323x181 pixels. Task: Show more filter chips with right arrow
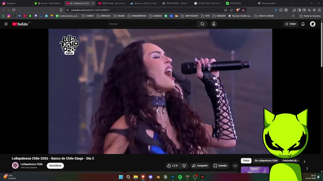[304, 162]
